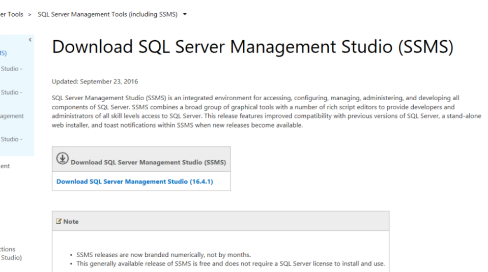Click the Note pencil icon

[x=59, y=221]
